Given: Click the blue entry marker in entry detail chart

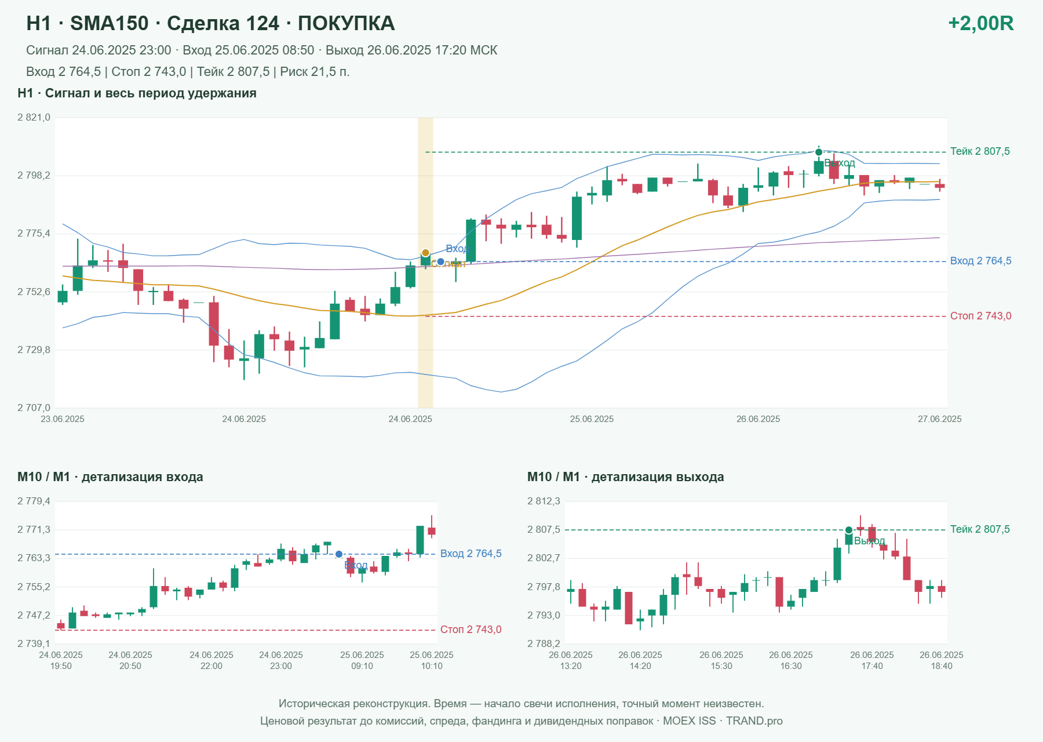Looking at the screenshot, I should [339, 554].
